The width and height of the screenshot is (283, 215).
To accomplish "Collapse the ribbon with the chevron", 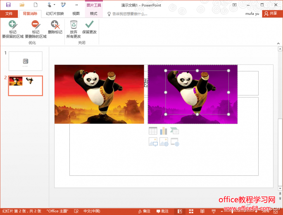I will click(x=278, y=43).
